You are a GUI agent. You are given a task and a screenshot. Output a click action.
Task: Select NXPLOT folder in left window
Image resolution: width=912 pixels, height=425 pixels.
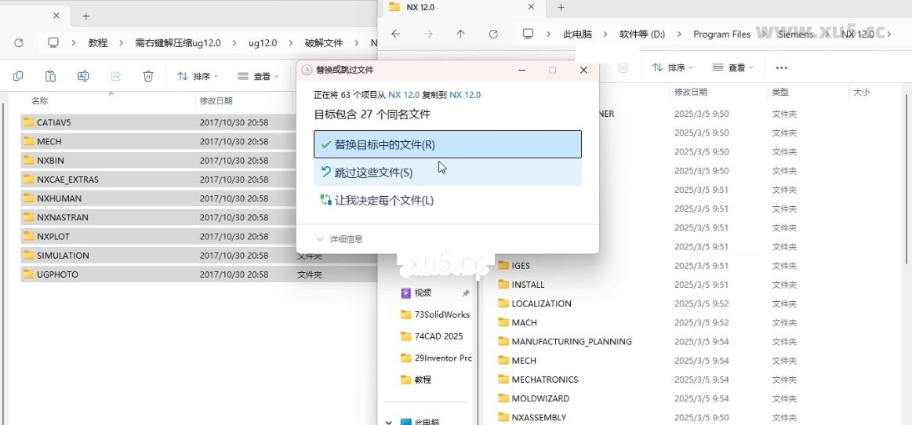coord(198,236)
